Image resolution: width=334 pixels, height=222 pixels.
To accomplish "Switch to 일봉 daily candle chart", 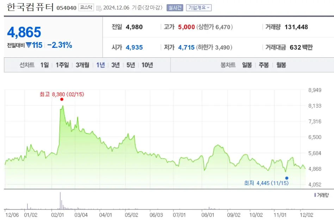I will point(247,65).
